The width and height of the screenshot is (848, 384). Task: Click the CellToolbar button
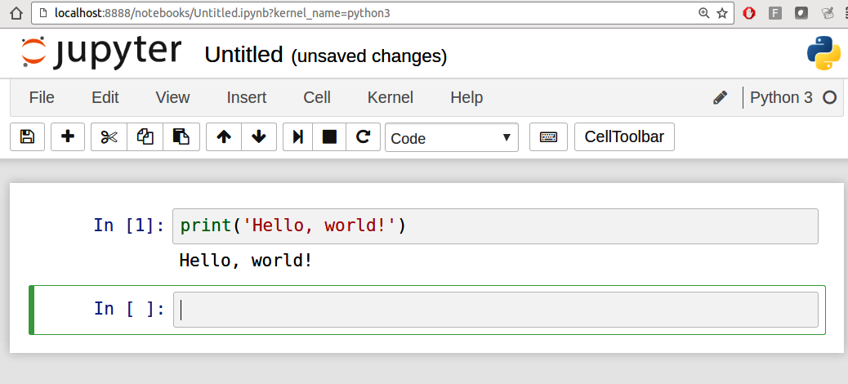coord(624,137)
